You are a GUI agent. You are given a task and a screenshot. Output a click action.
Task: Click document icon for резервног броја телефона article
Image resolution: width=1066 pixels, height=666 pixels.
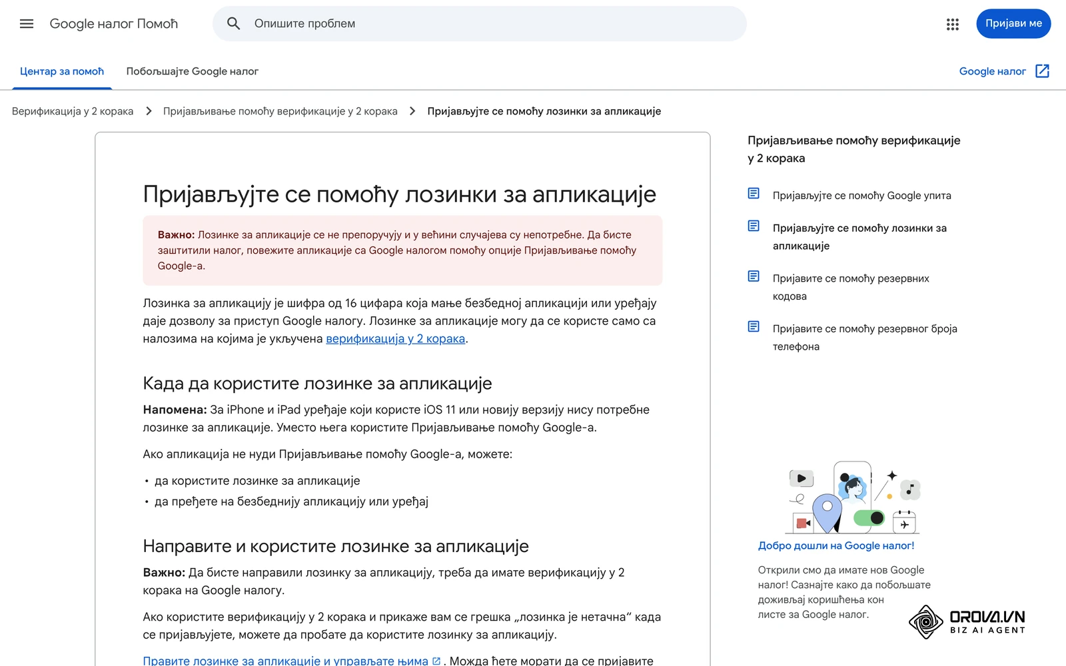(x=754, y=327)
